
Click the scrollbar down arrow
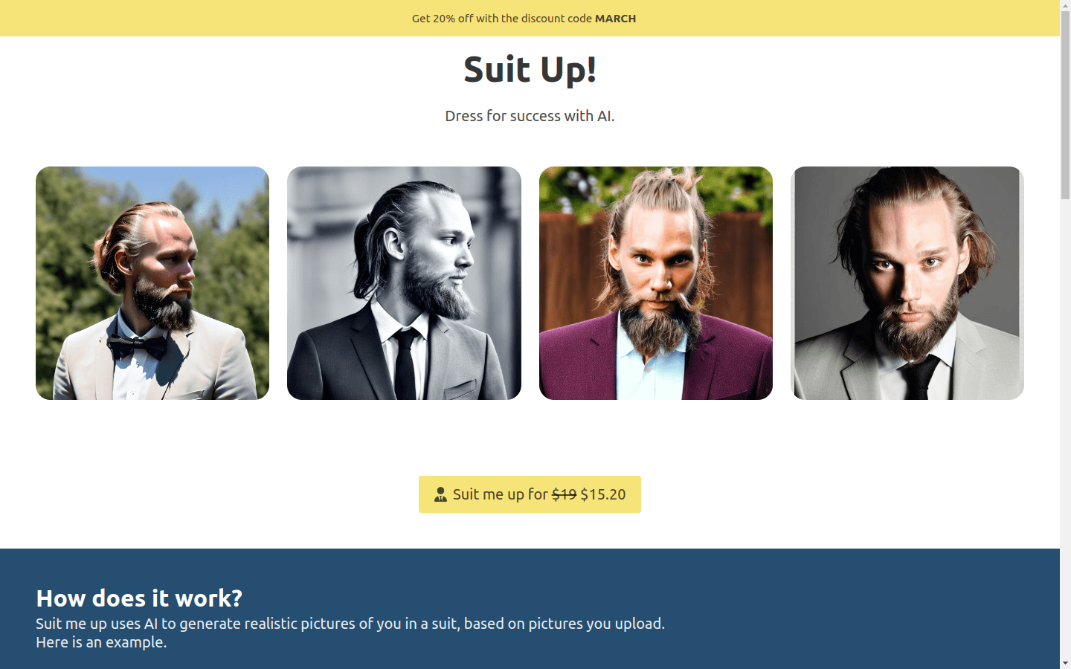[x=1065, y=662]
